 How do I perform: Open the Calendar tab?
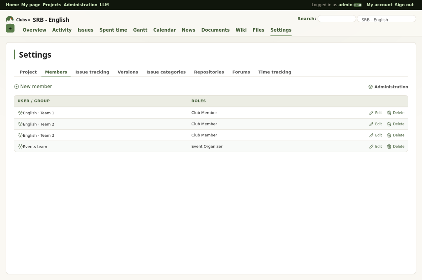coord(165,30)
